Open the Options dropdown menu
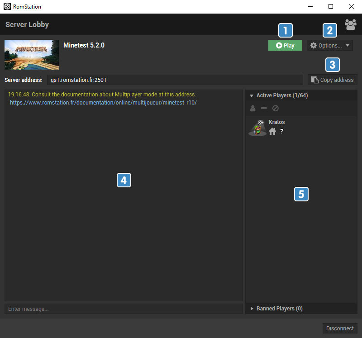Image resolution: width=362 pixels, height=338 pixels. click(330, 45)
